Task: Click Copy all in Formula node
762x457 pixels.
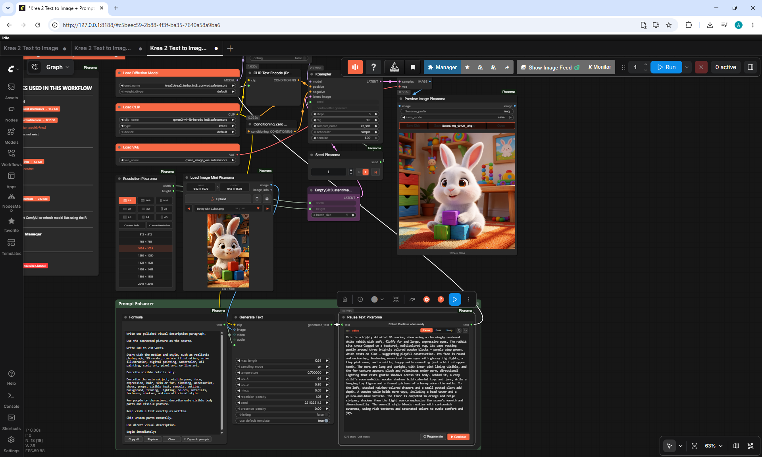Action: click(134, 439)
